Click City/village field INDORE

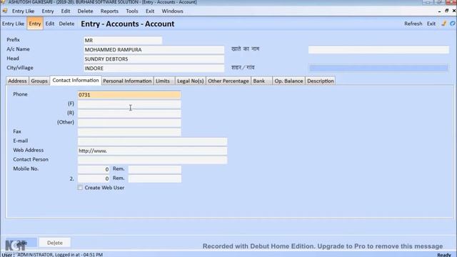click(x=154, y=69)
